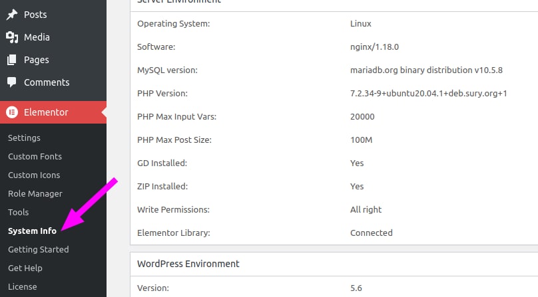
Task: Click the Media library icon
Action: click(x=12, y=37)
